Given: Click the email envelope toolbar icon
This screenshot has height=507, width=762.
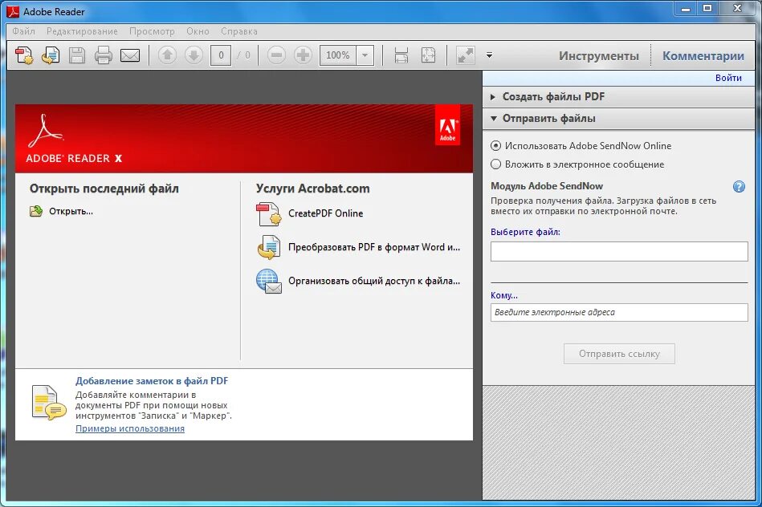Looking at the screenshot, I should click(x=130, y=55).
